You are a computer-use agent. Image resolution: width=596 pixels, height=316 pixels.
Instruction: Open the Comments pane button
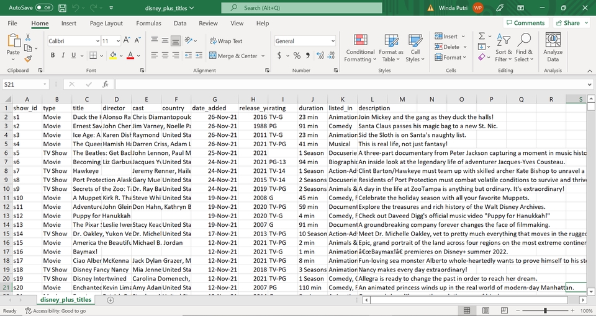pyautogui.click(x=525, y=23)
